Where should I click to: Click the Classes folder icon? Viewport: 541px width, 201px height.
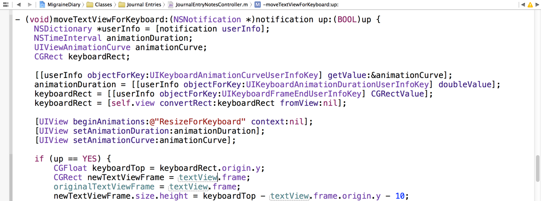pos(90,5)
